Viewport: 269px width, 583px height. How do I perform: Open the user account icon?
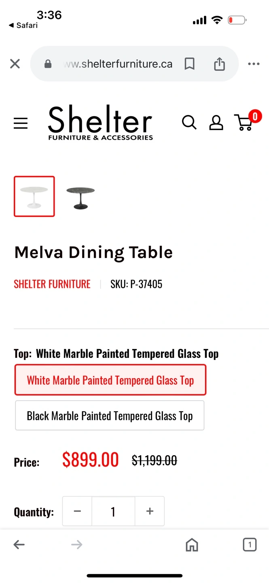point(216,123)
